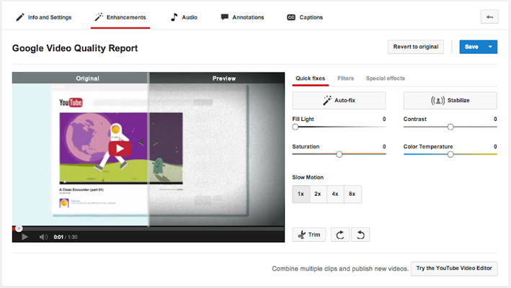
Task: Set slow motion to 8x
Action: [x=352, y=194]
